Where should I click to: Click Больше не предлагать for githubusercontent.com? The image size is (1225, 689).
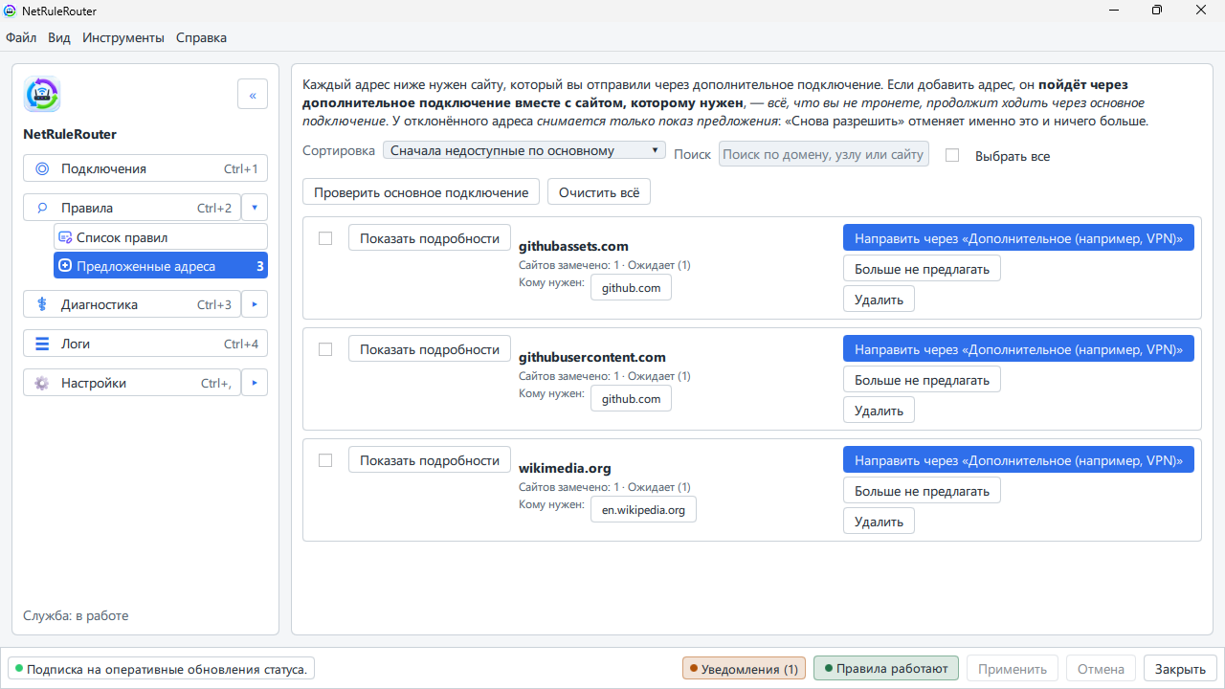coord(922,380)
